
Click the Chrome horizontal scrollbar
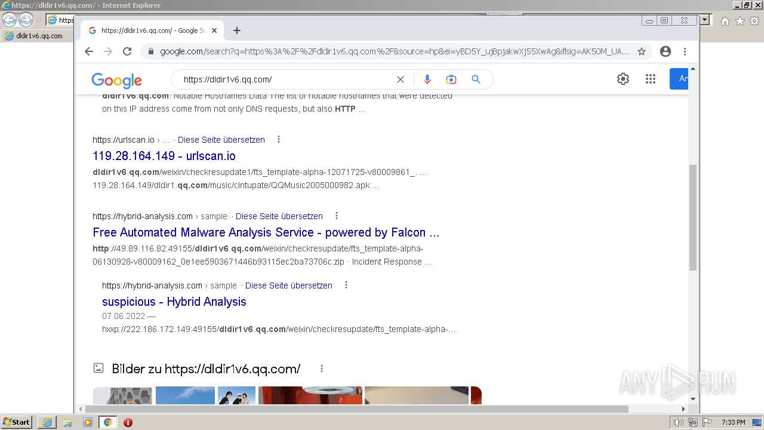(x=356, y=409)
